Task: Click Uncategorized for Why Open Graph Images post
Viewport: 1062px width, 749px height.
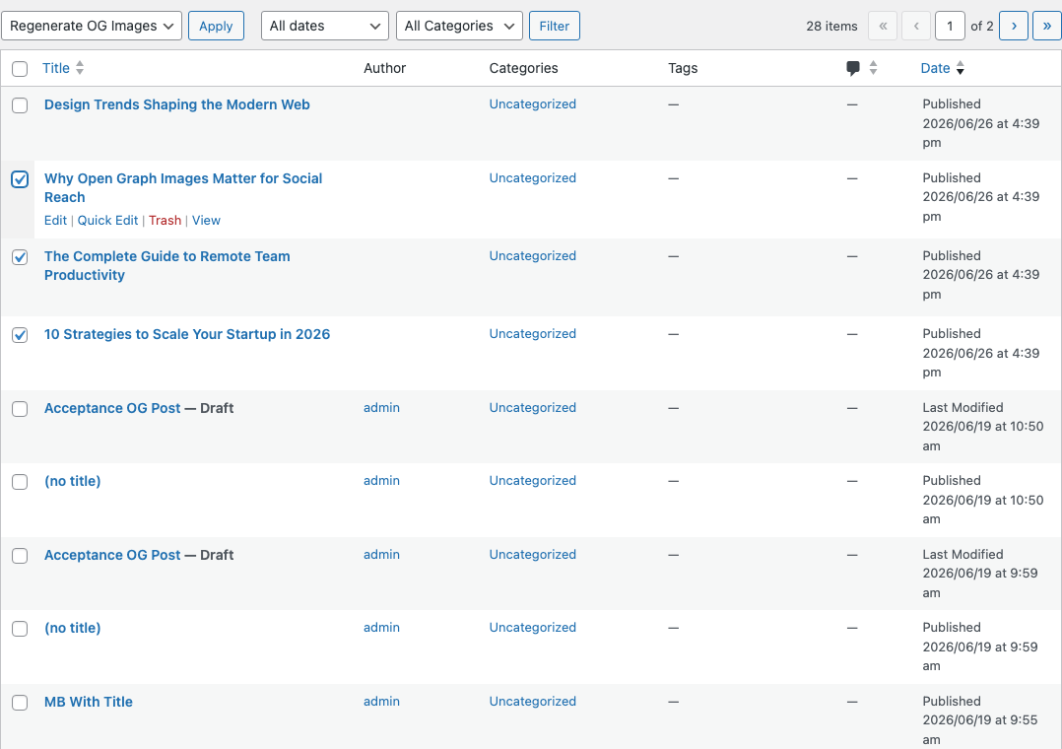Action: (x=532, y=178)
